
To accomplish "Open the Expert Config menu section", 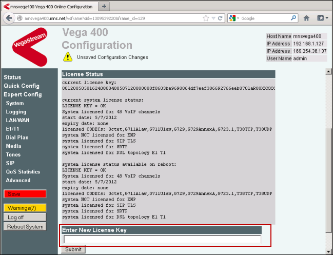I will point(23,94).
